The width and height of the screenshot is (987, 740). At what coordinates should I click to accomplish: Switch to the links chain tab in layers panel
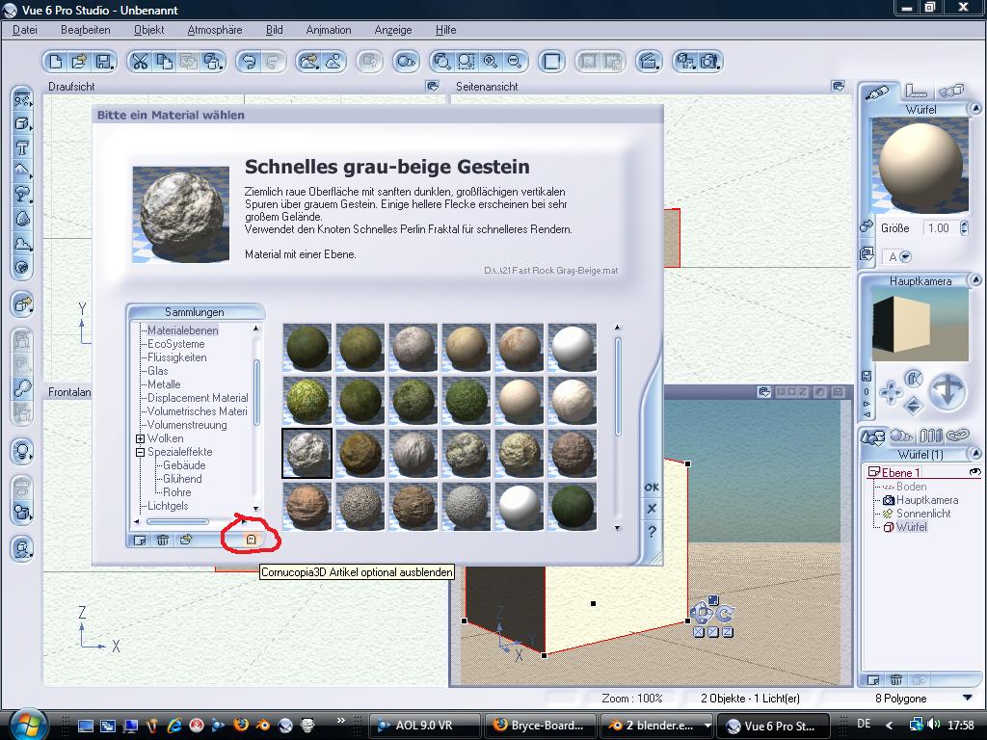(x=957, y=435)
